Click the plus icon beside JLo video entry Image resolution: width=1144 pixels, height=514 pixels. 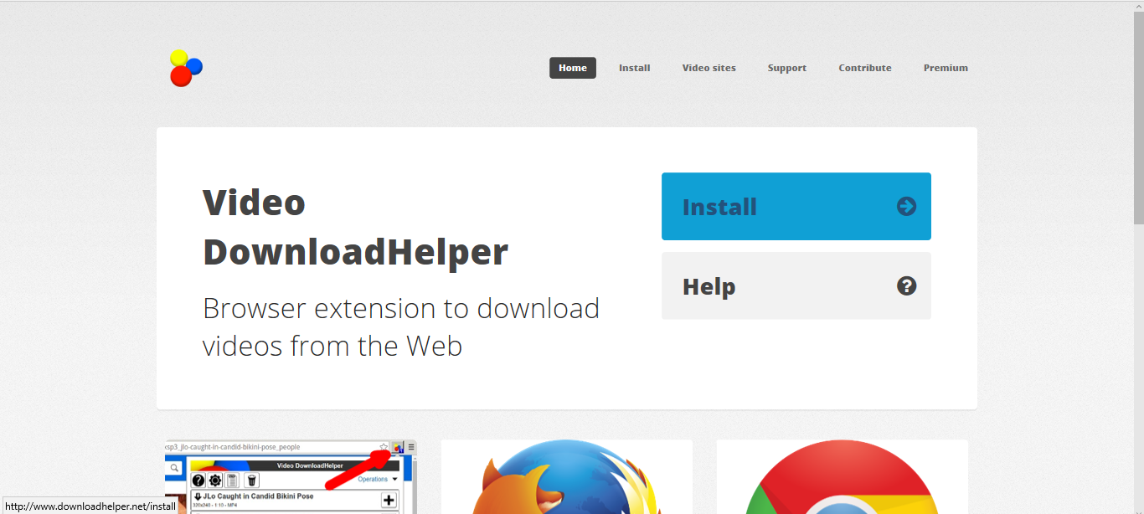(389, 500)
